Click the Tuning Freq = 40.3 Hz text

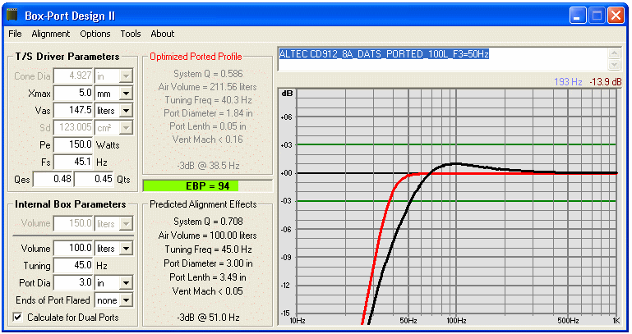click(x=208, y=100)
